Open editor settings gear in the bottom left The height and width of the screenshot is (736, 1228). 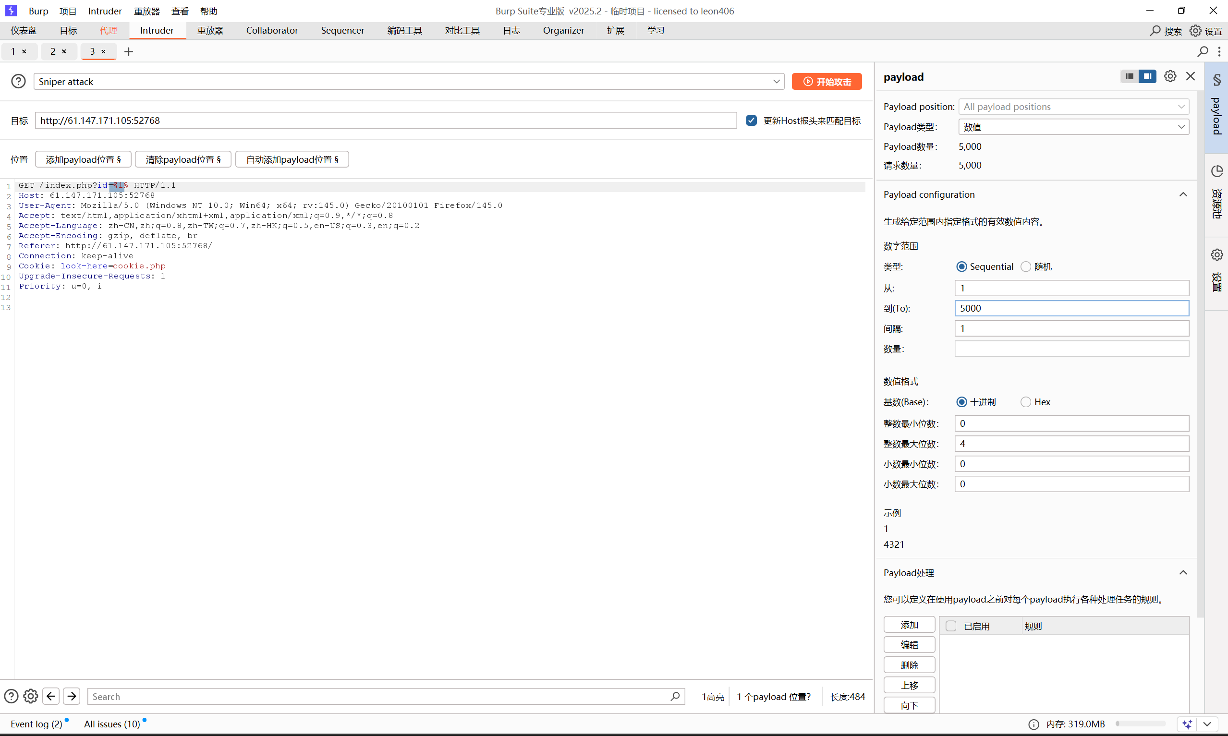(31, 696)
